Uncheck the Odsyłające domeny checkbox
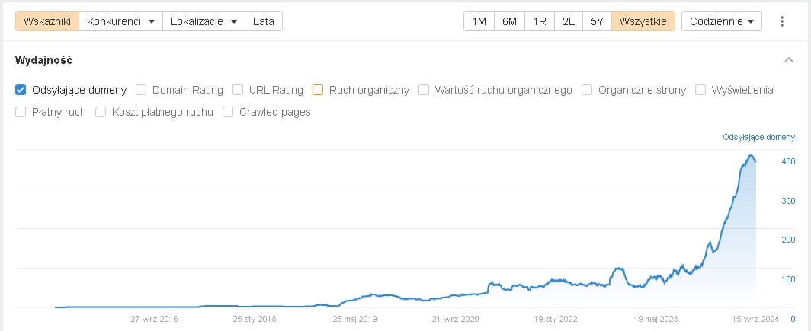Screen dimensions: 811x331 (21, 90)
